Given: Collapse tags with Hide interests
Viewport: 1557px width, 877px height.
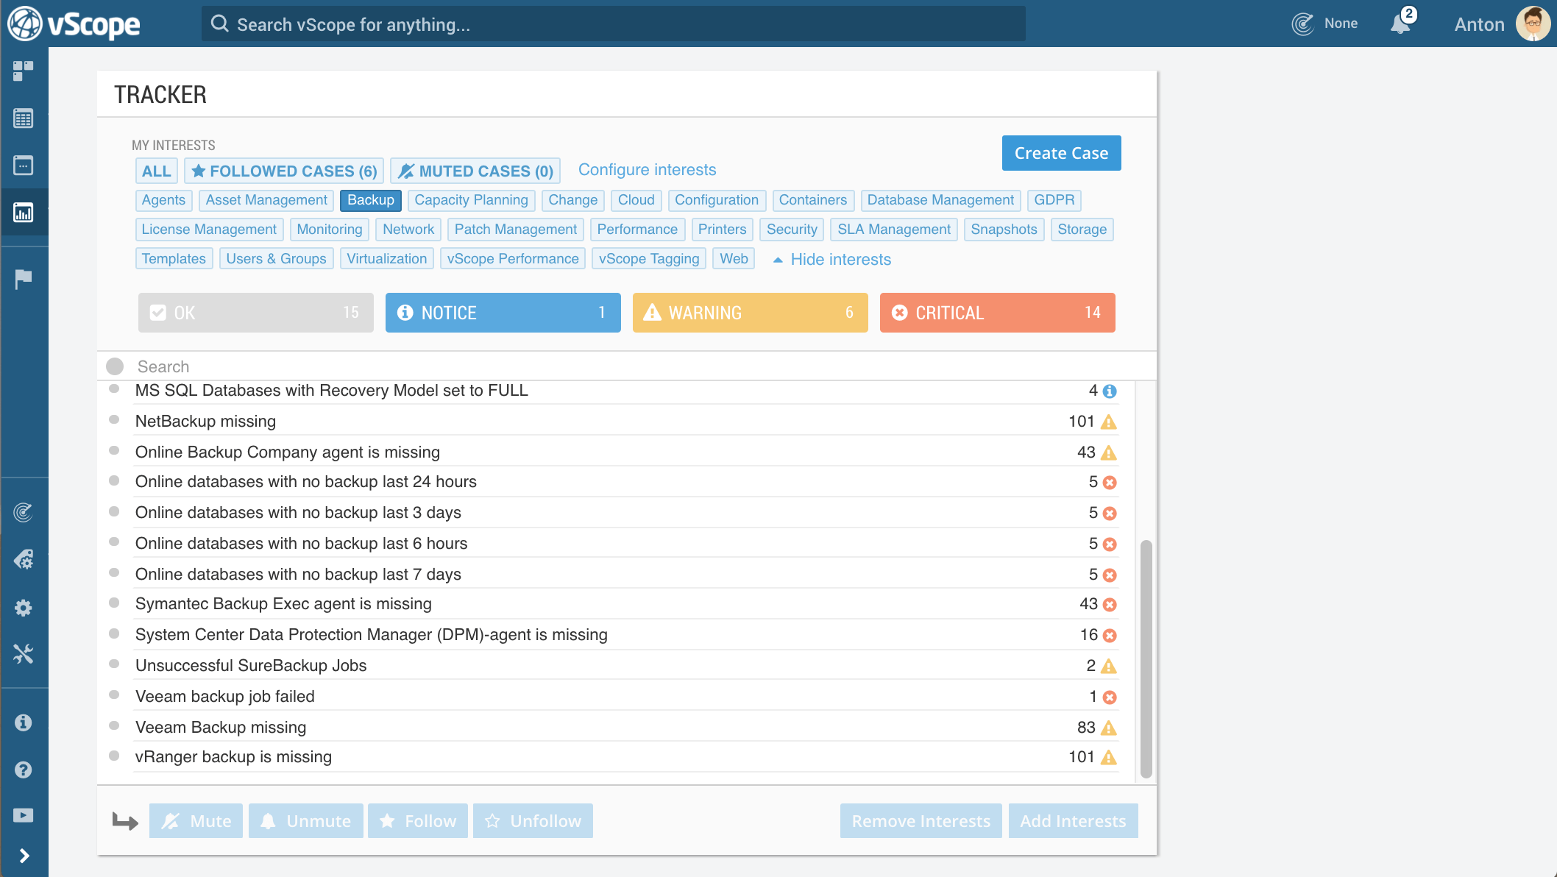Looking at the screenshot, I should [x=832, y=259].
